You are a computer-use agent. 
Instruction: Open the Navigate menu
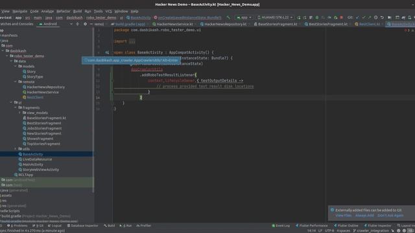(20, 12)
